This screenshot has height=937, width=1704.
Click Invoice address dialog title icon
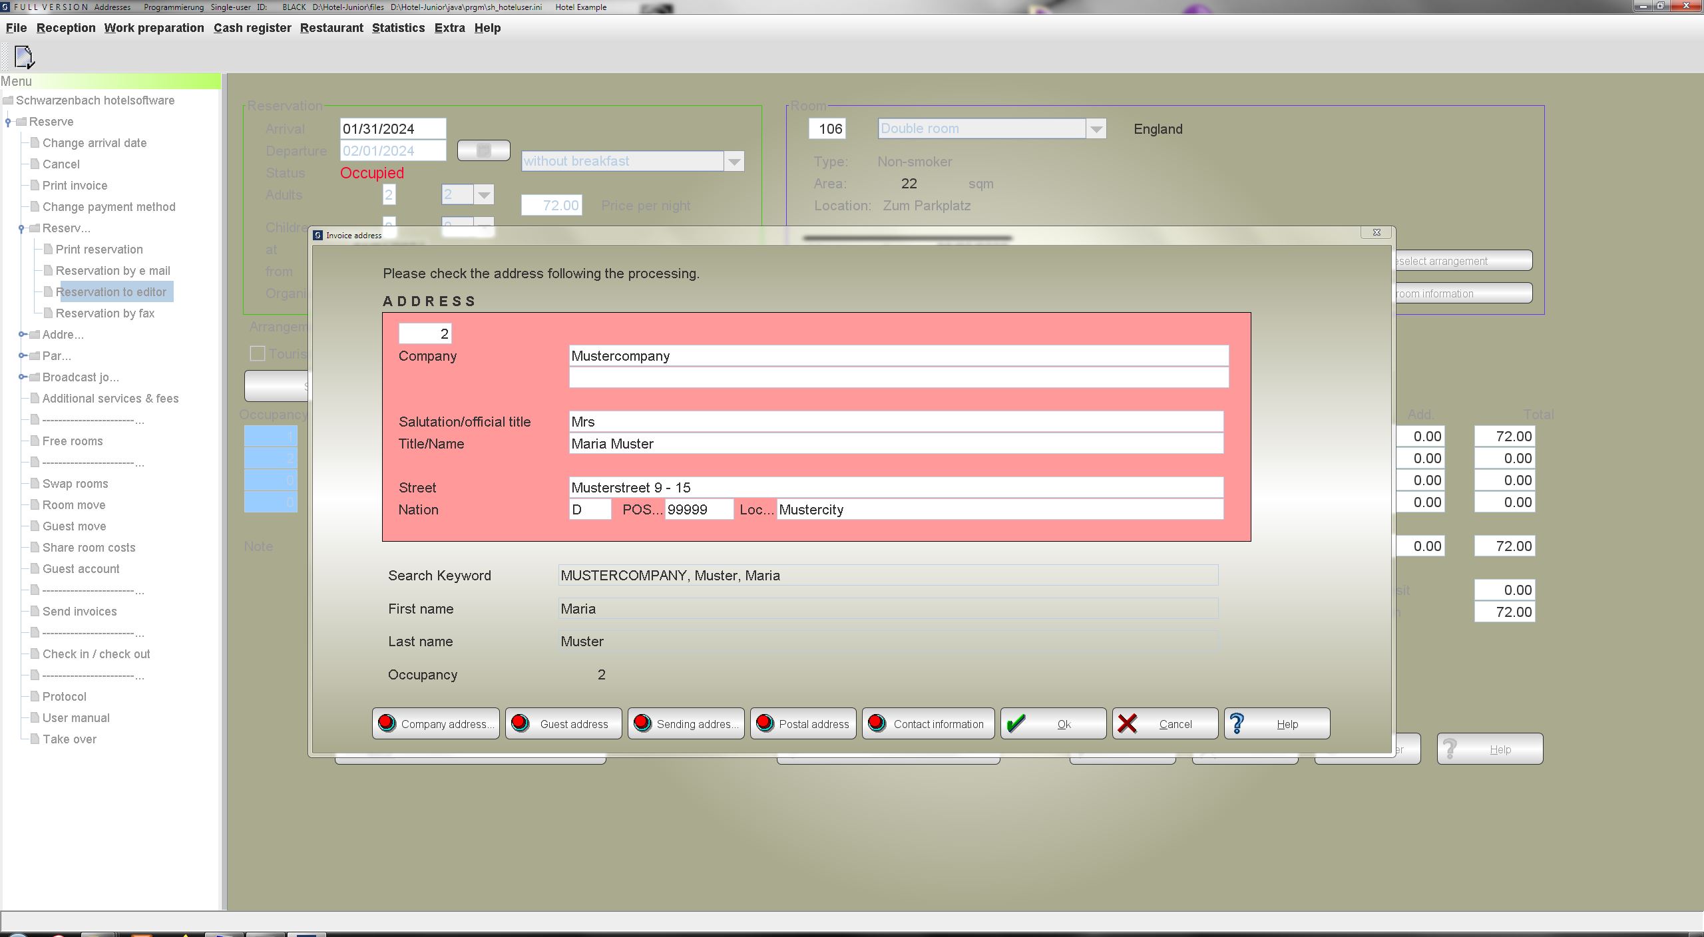318,235
